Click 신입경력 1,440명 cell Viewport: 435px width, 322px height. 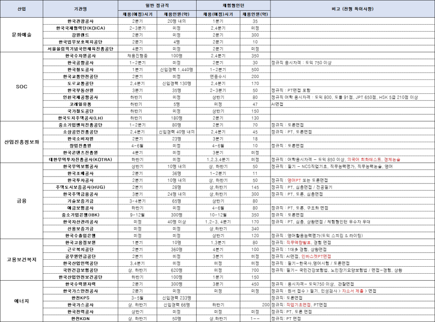(x=177, y=70)
